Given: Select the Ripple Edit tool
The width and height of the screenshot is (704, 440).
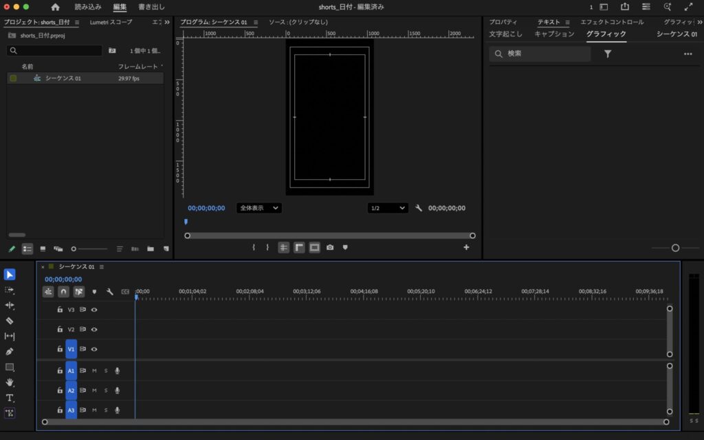Looking at the screenshot, I should 10,305.
